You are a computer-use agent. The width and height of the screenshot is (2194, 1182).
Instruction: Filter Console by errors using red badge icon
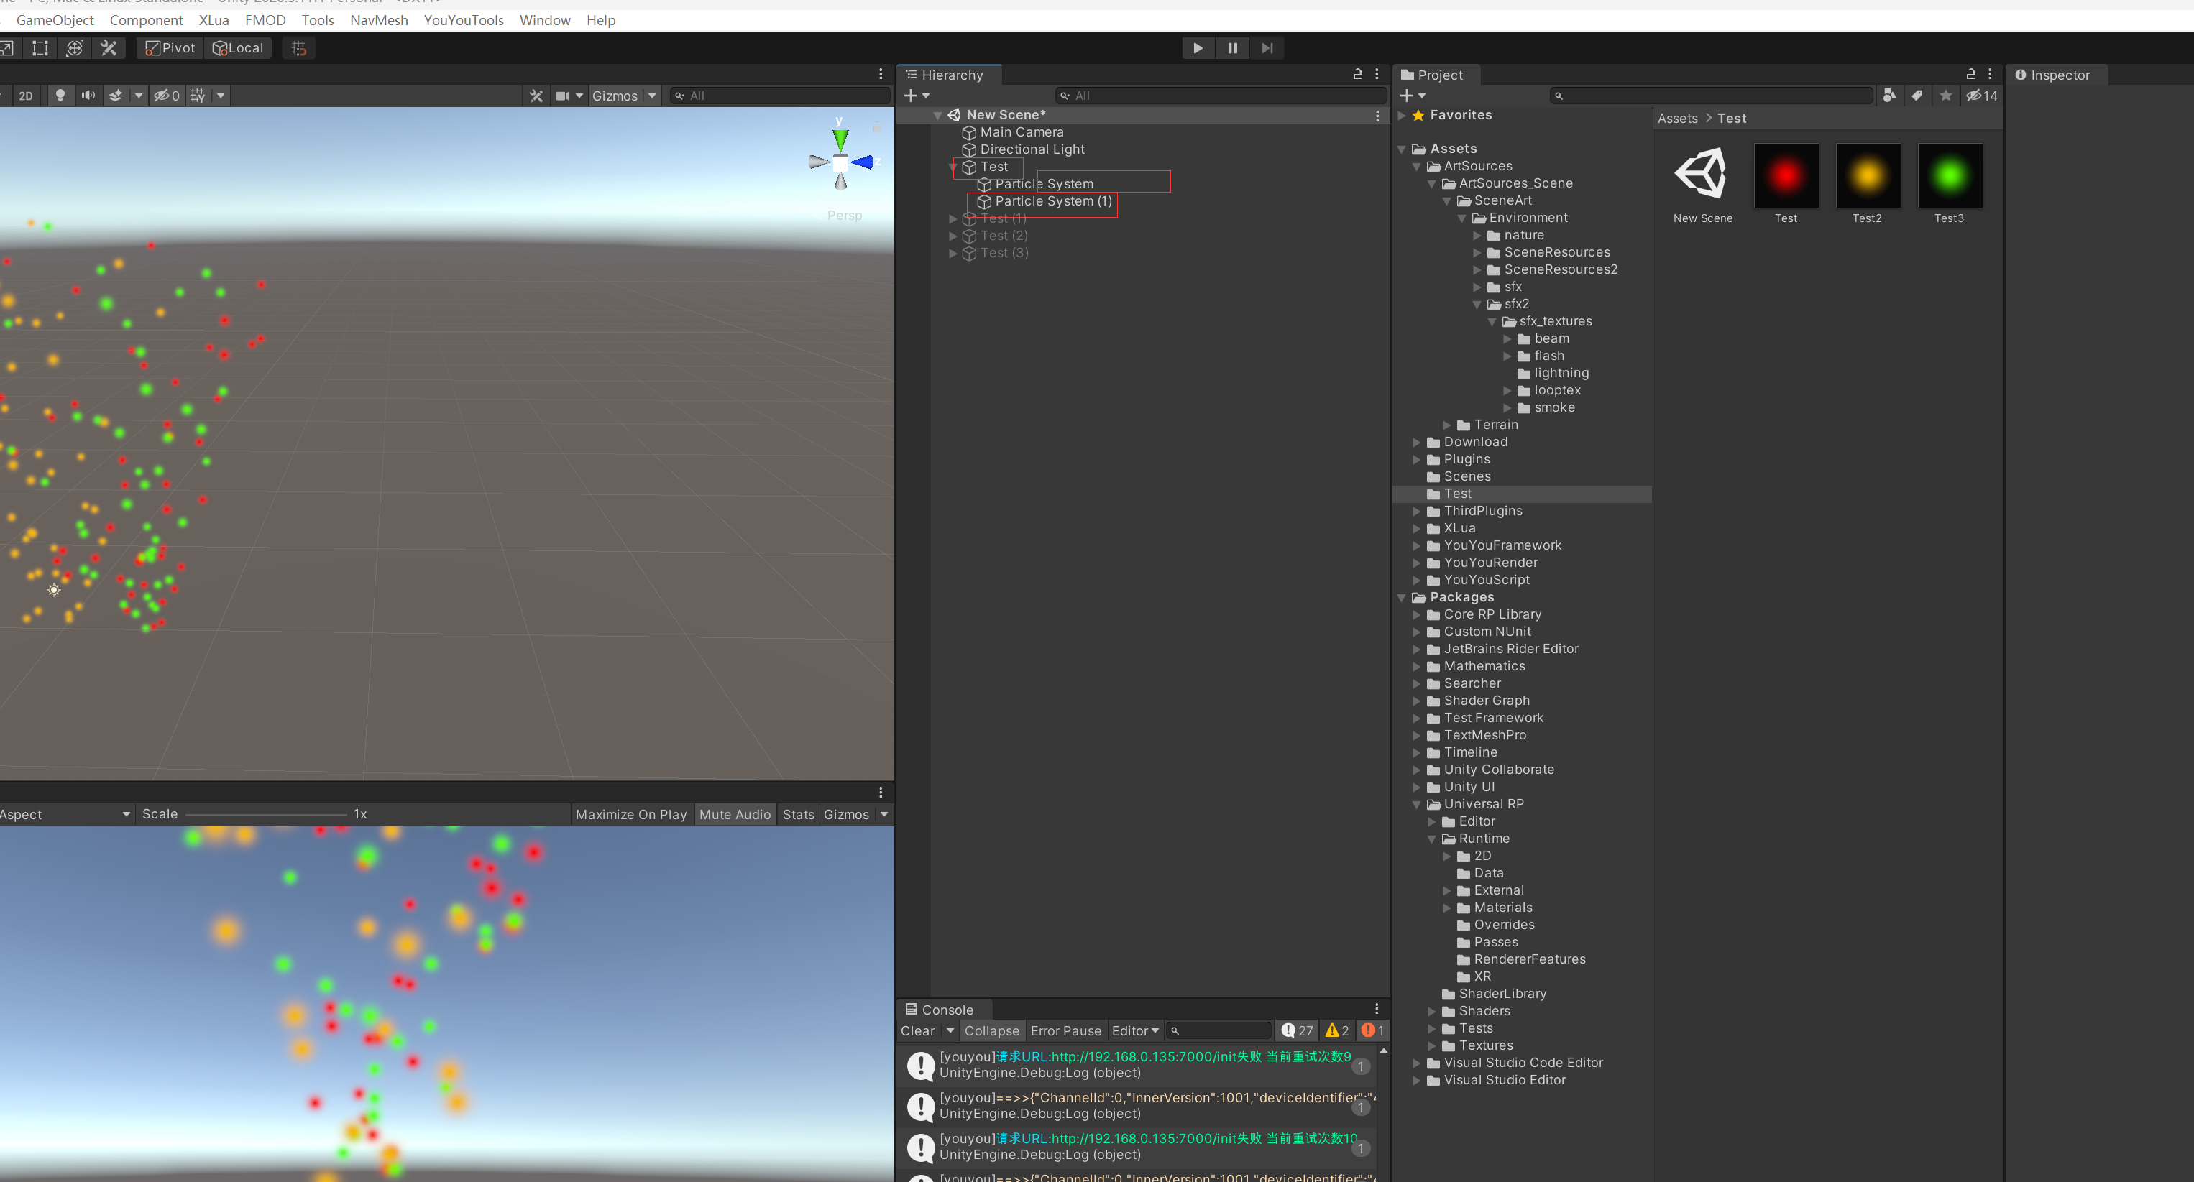[1369, 1030]
